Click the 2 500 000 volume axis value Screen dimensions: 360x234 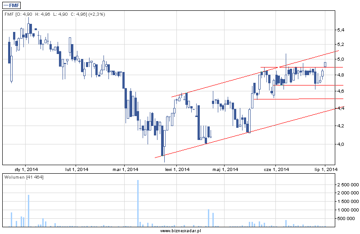point(348,184)
